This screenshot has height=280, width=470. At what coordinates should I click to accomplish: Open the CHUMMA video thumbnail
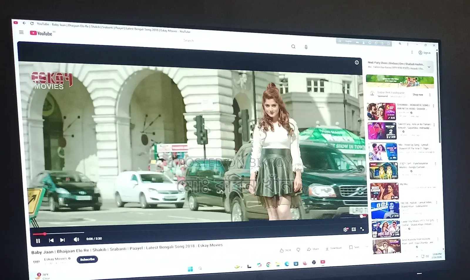(x=381, y=111)
